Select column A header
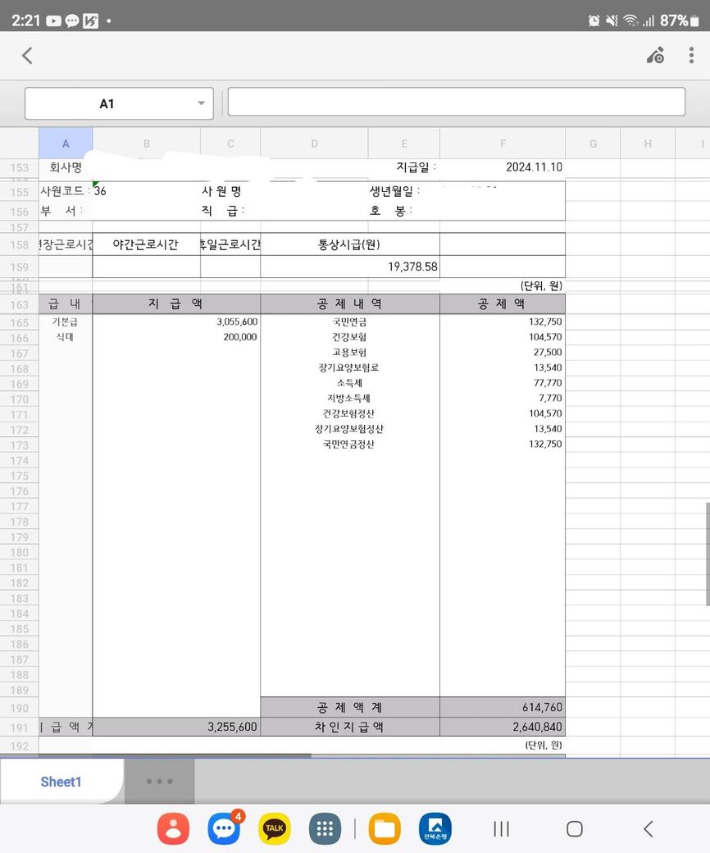The height and width of the screenshot is (853, 710). [66, 144]
